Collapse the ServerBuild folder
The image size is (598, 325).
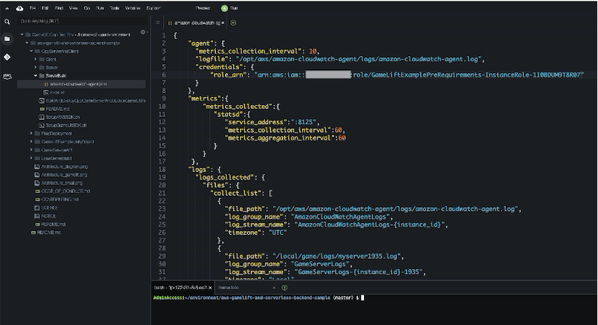tap(35, 75)
